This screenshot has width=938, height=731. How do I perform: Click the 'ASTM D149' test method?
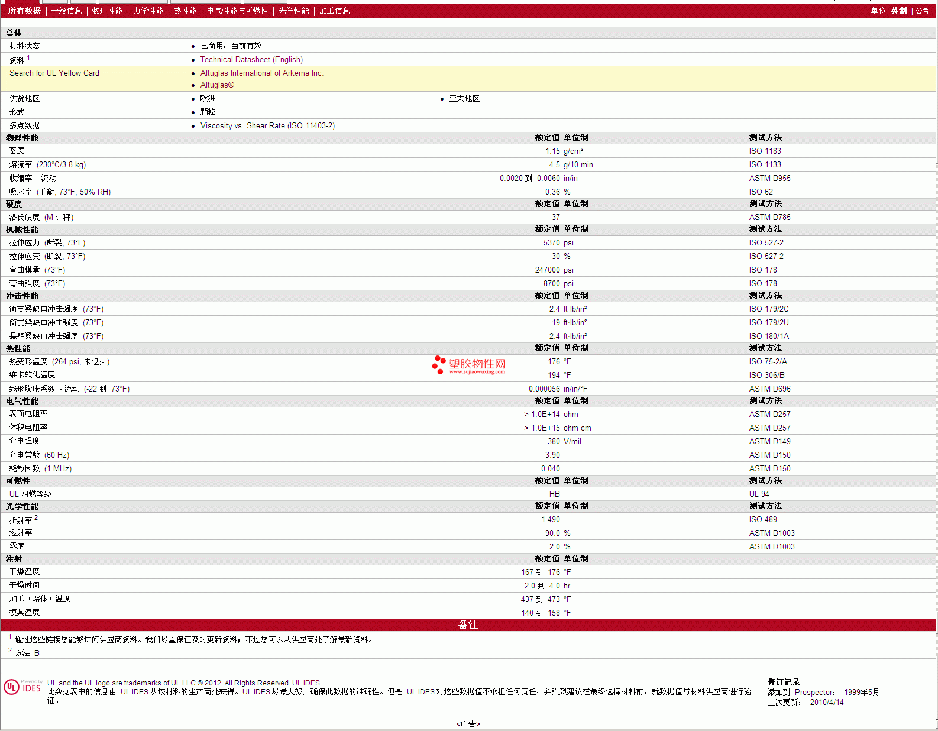(x=769, y=441)
